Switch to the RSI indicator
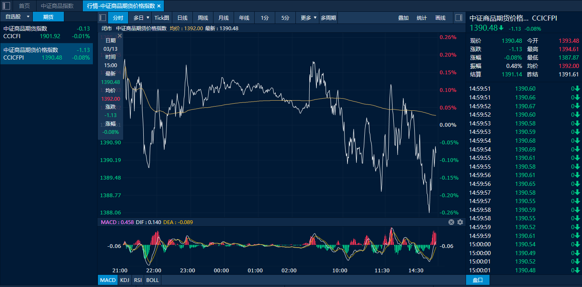582x287 pixels. click(x=137, y=280)
